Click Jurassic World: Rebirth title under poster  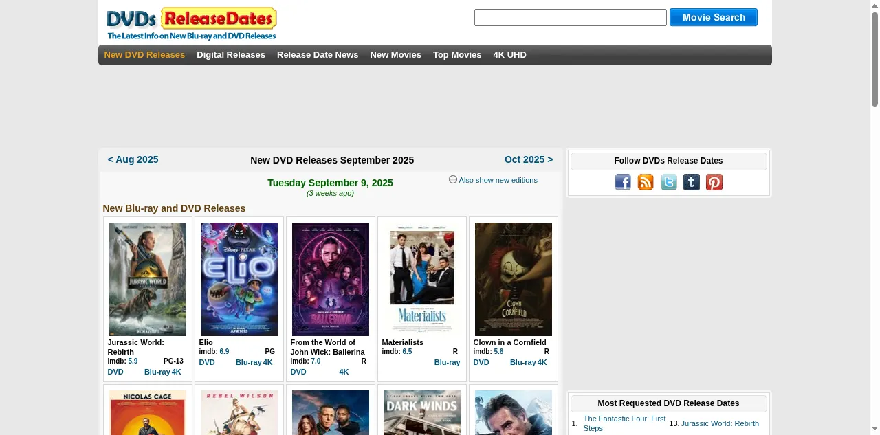point(136,347)
